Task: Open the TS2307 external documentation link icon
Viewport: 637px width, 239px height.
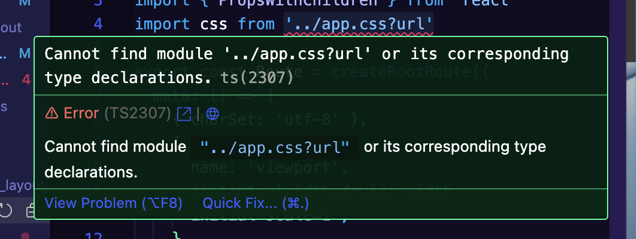Action: 184,114
